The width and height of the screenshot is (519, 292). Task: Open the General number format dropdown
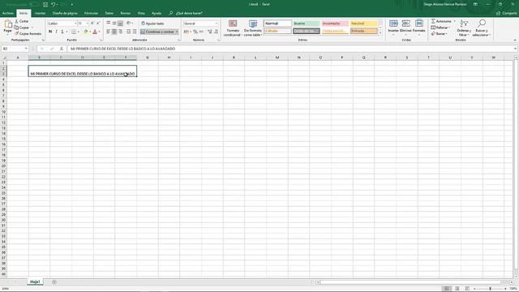tap(217, 24)
